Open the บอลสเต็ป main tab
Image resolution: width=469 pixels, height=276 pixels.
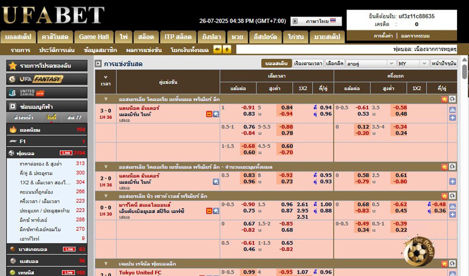18,37
